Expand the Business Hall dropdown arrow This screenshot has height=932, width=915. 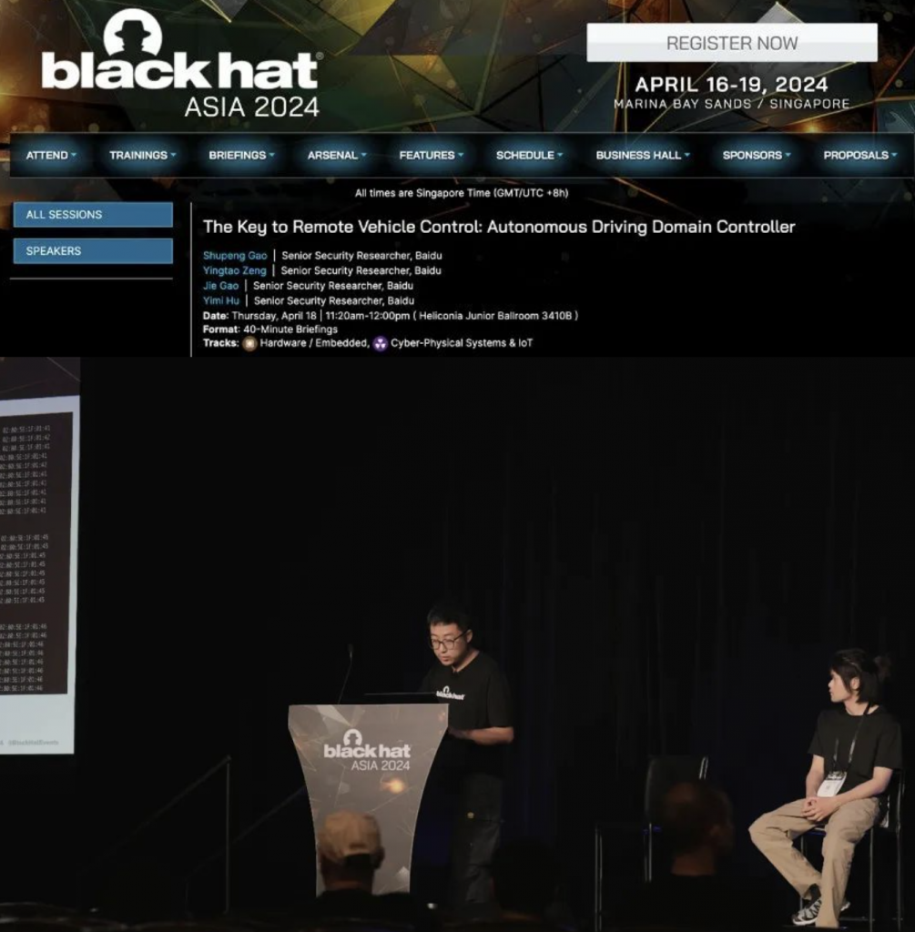(686, 155)
